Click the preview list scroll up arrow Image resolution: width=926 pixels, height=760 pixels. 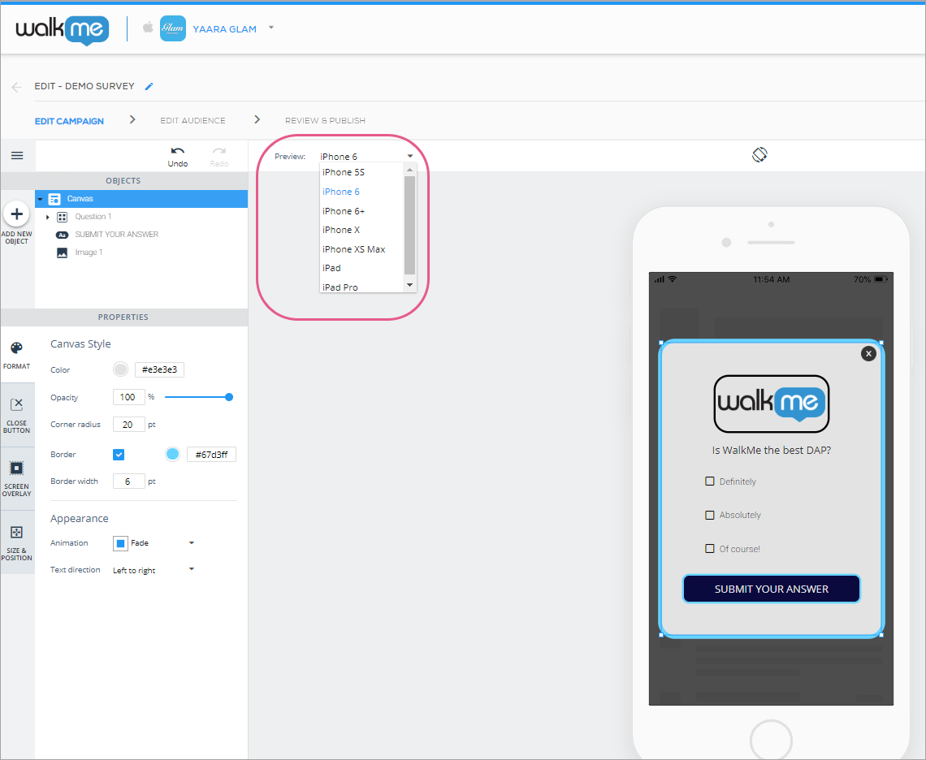410,170
